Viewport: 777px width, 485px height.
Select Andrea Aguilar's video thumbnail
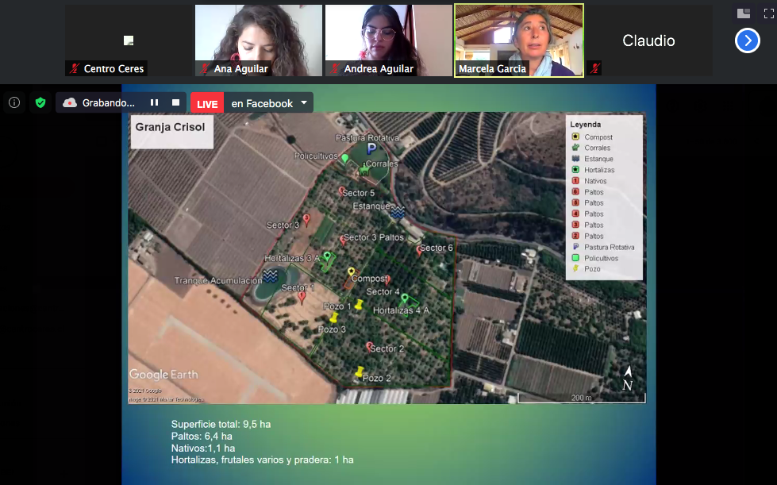pyautogui.click(x=389, y=40)
